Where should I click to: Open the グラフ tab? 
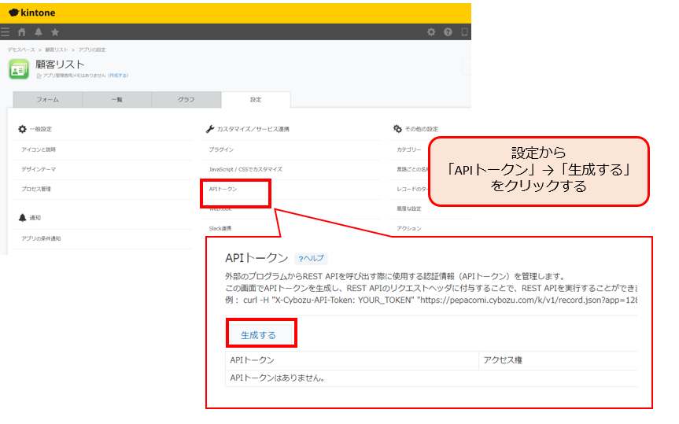click(186, 100)
